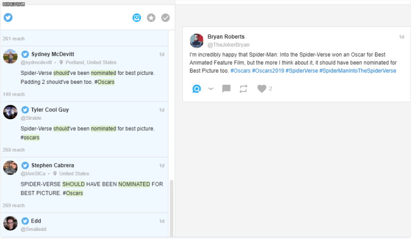Open @TheJokerBryan handle
This screenshot has width=411, height=239.
(228, 45)
